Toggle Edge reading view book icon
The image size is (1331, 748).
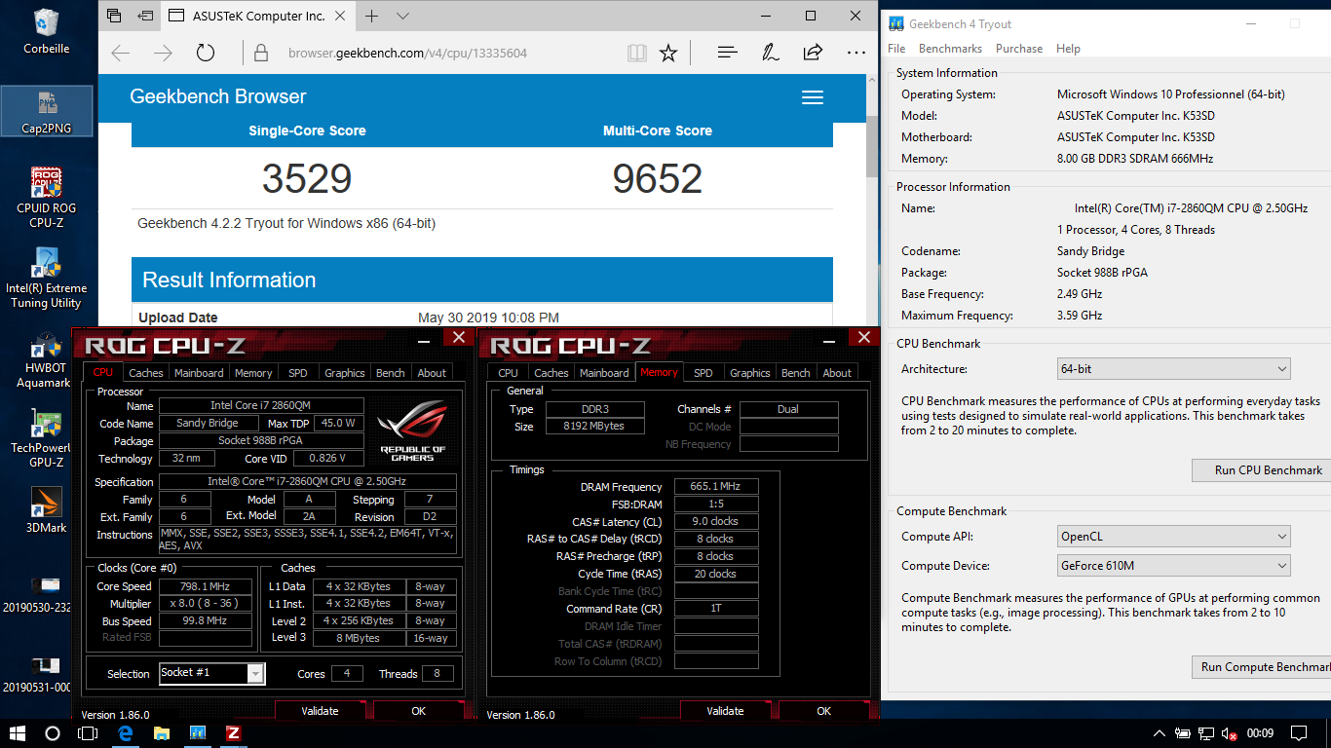(636, 53)
